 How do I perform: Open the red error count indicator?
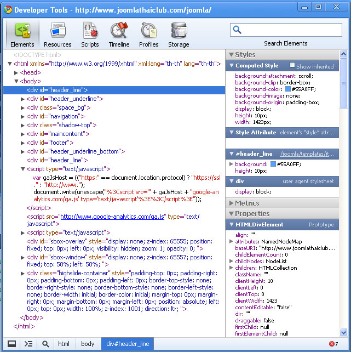pyautogui.click(x=333, y=344)
